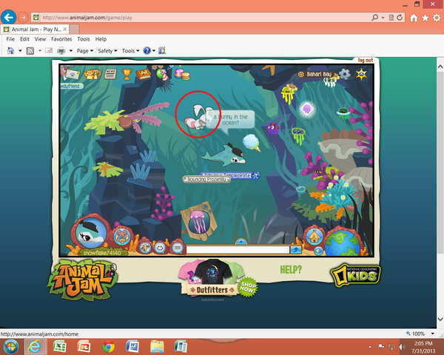Open the Edit menu

[24, 39]
